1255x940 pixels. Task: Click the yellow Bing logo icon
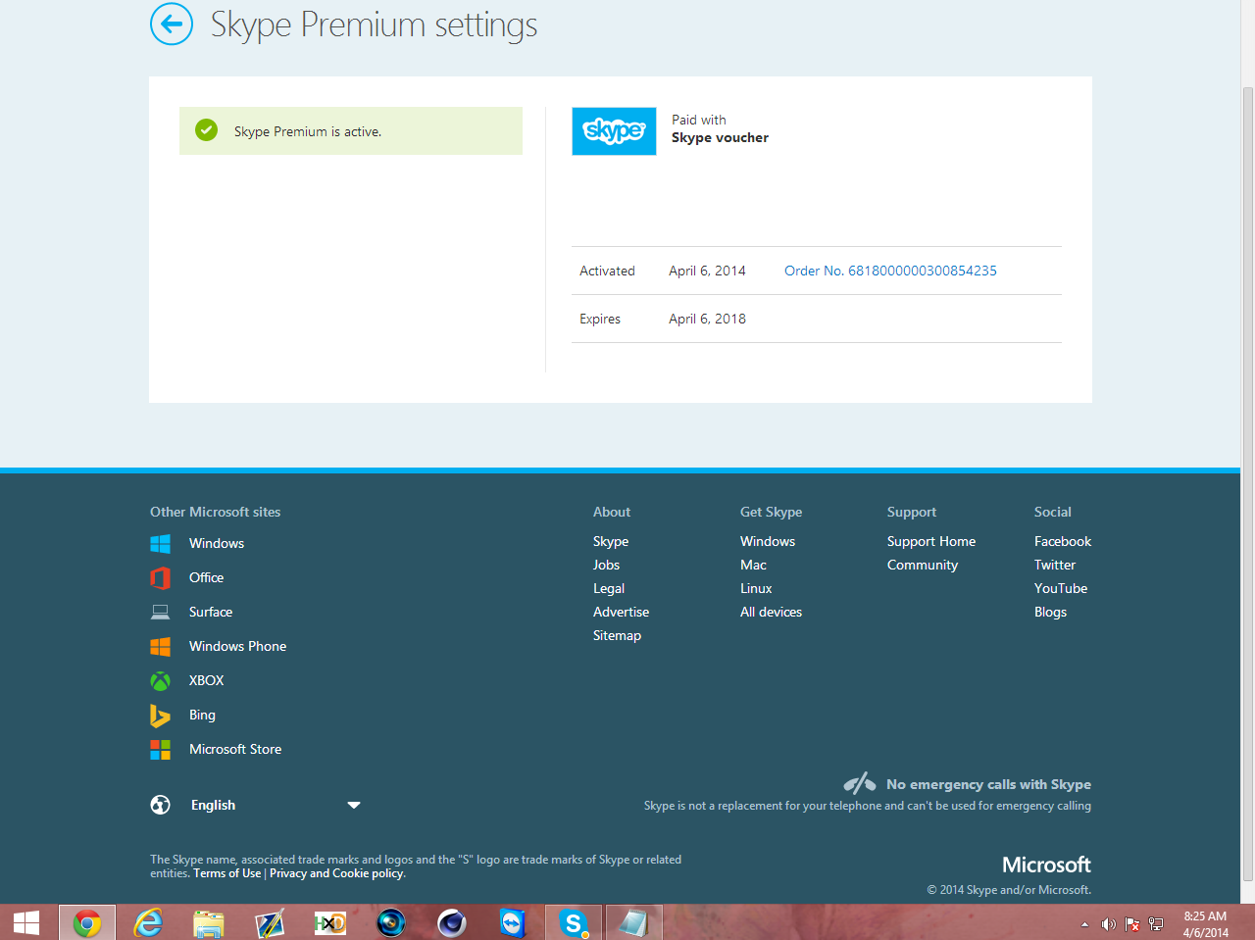160,716
